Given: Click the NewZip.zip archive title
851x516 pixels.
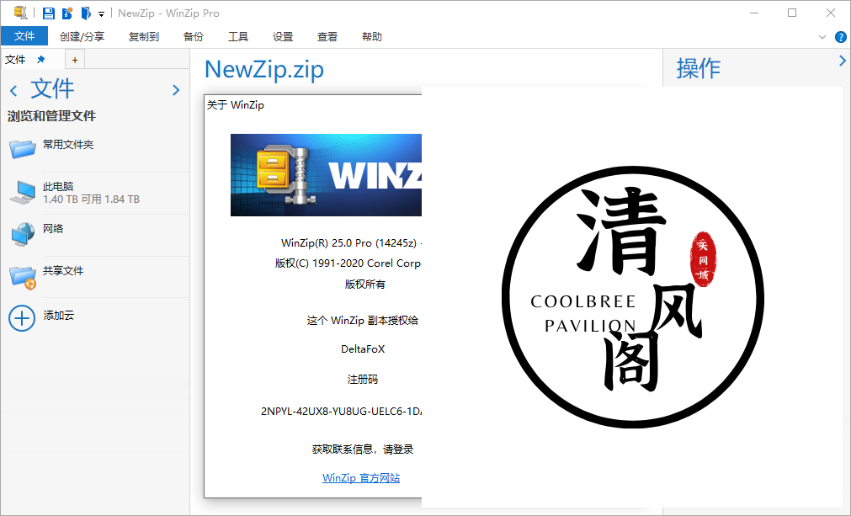Looking at the screenshot, I should [x=263, y=70].
